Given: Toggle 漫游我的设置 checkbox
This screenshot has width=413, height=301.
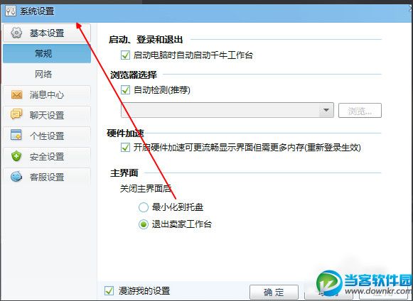Looking at the screenshot, I should click(109, 291).
